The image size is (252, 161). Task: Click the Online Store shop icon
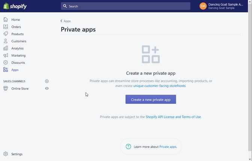(6, 88)
